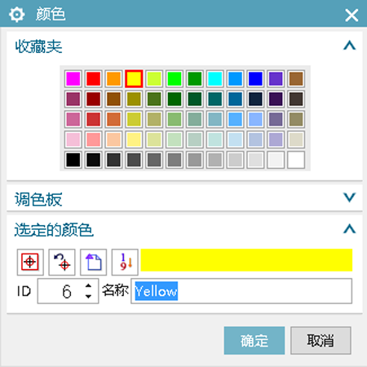
Task: Click the inherit color file icon
Action: (93, 262)
